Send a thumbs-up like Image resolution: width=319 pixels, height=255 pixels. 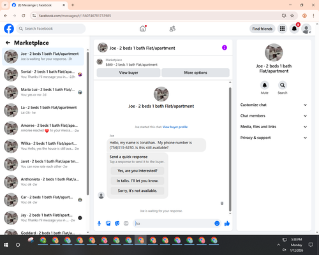[x=227, y=223]
